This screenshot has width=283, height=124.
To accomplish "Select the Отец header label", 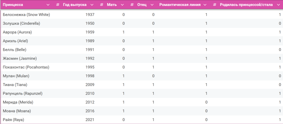I will (x=142, y=5).
